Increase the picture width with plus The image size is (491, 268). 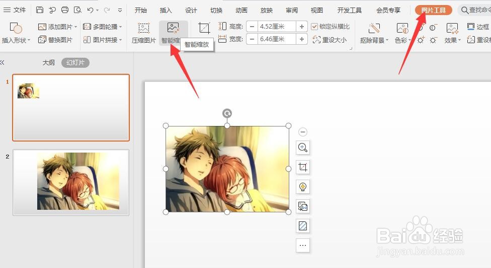coord(301,39)
